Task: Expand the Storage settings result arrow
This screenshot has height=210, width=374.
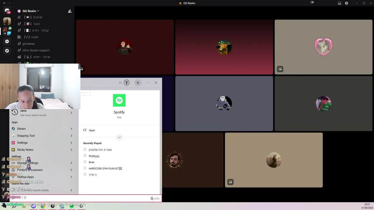Action: coord(71,163)
